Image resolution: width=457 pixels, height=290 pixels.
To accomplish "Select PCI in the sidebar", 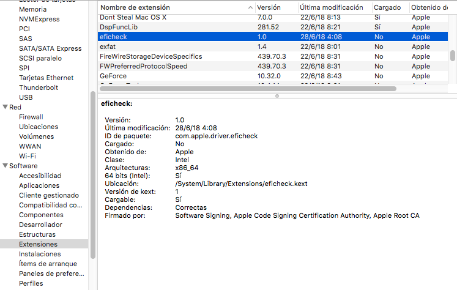I will click(24, 29).
